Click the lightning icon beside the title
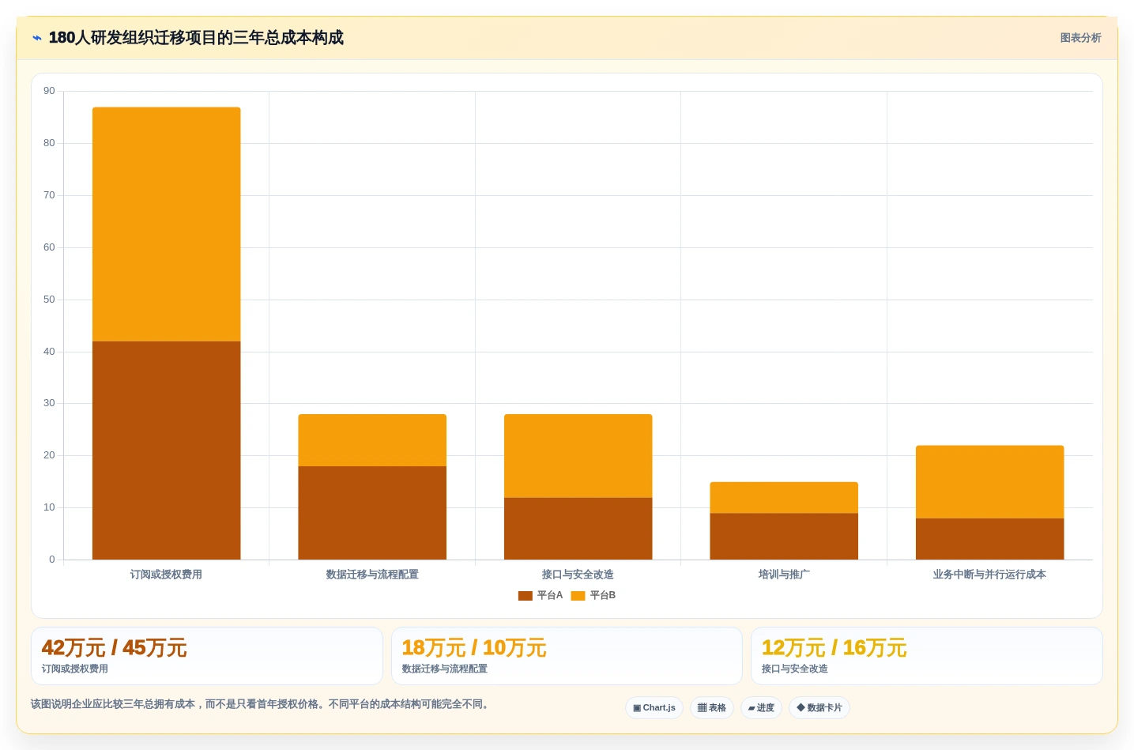This screenshot has width=1134, height=750. (x=37, y=38)
